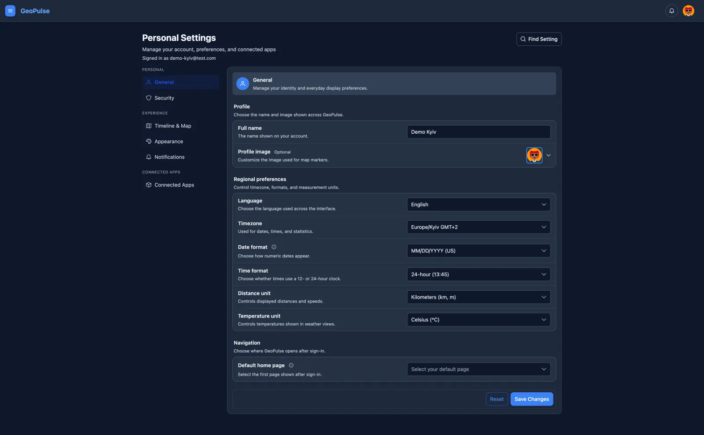704x435 pixels.
Task: Click Save Changes button
Action: [532, 399]
